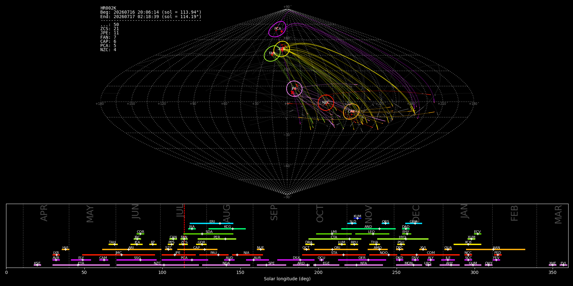Select the SDA shower bar
Viewport: 573px width, 286px height.
pos(208,234)
